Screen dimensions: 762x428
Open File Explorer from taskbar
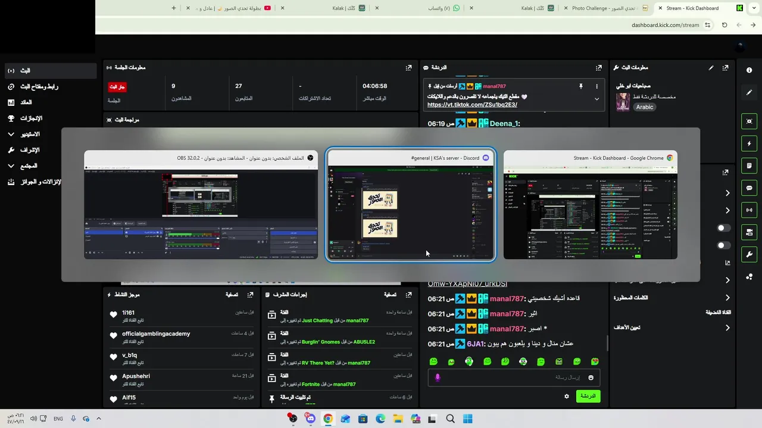397,418
